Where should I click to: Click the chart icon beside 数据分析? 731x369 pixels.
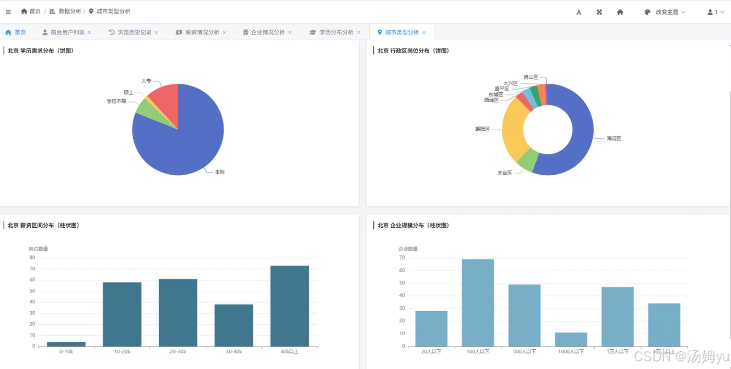pyautogui.click(x=53, y=11)
